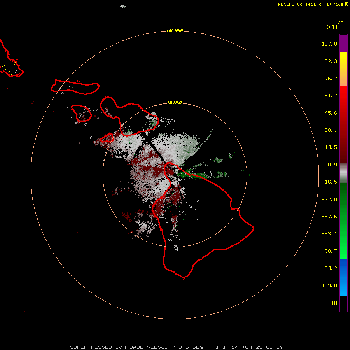Click the -63.1 legend value

coord(329,234)
